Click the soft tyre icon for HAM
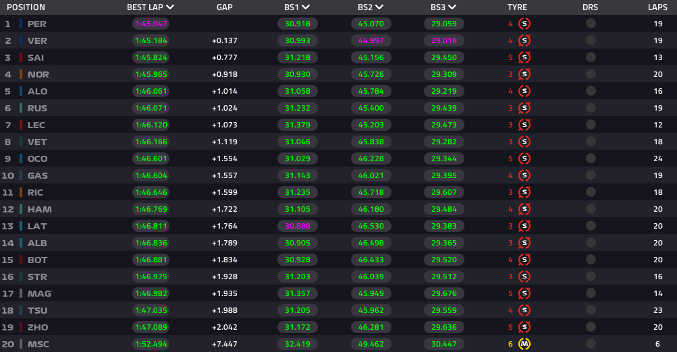 (524, 209)
